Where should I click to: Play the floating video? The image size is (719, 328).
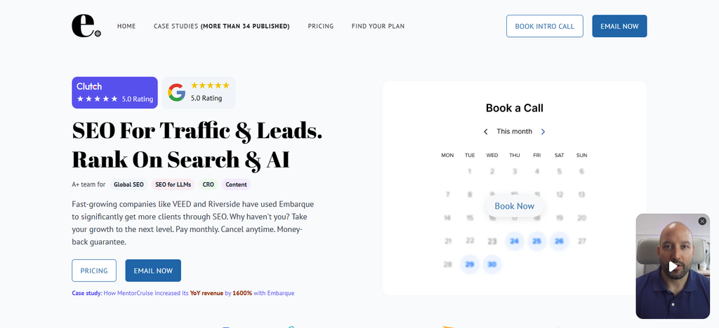pyautogui.click(x=673, y=266)
